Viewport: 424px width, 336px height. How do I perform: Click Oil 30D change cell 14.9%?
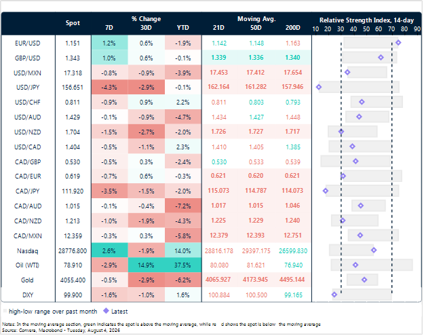pos(147,265)
